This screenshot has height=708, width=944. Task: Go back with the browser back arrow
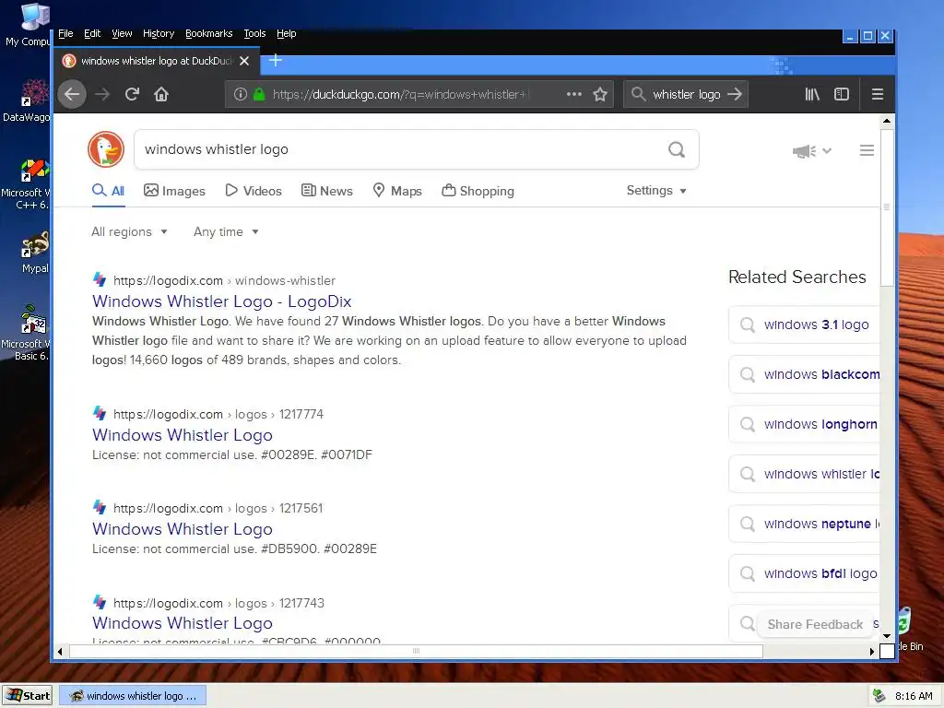coord(72,94)
